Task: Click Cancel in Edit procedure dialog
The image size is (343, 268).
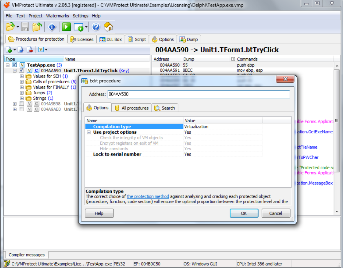Action: click(x=276, y=213)
